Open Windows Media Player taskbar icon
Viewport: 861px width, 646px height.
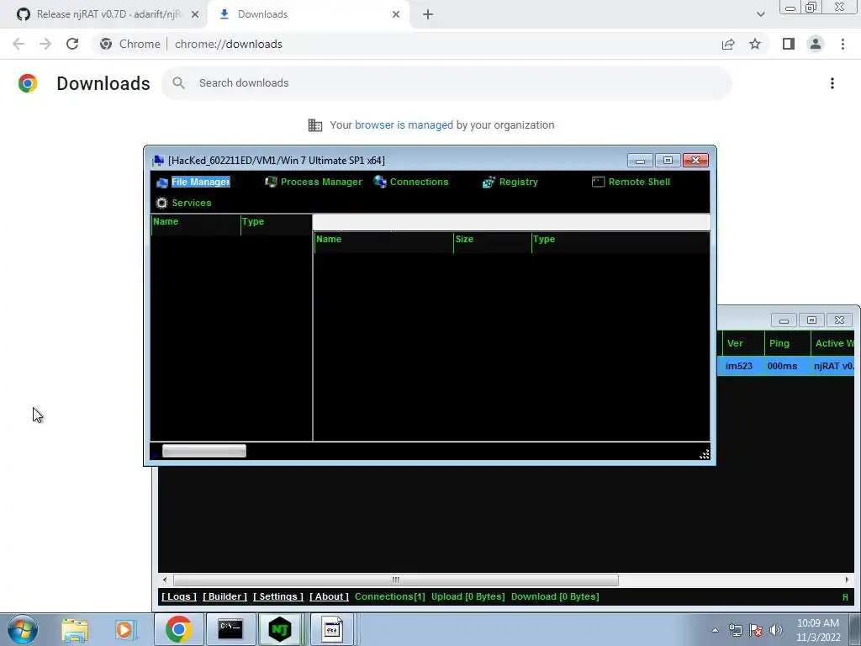tap(124, 629)
